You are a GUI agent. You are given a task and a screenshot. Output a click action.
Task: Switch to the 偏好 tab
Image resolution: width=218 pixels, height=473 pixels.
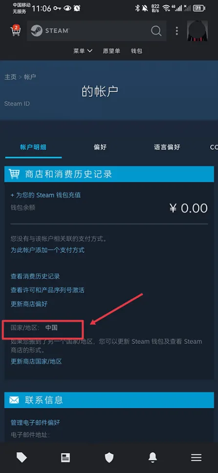pos(100,147)
